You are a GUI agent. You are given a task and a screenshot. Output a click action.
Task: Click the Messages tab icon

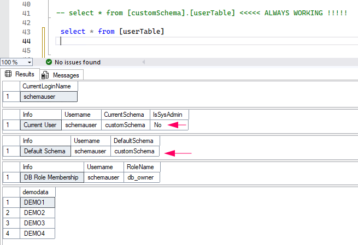pos(45,75)
